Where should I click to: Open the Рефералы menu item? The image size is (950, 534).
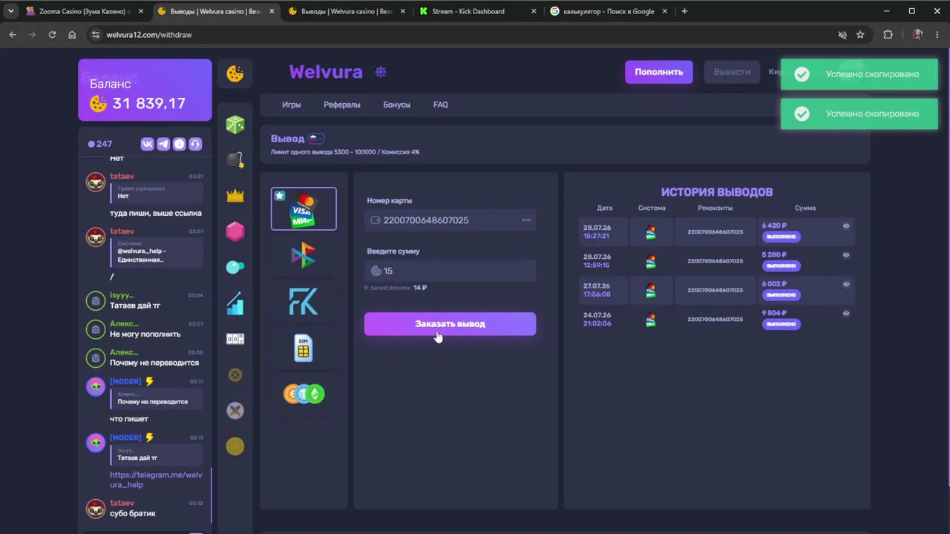pos(342,105)
